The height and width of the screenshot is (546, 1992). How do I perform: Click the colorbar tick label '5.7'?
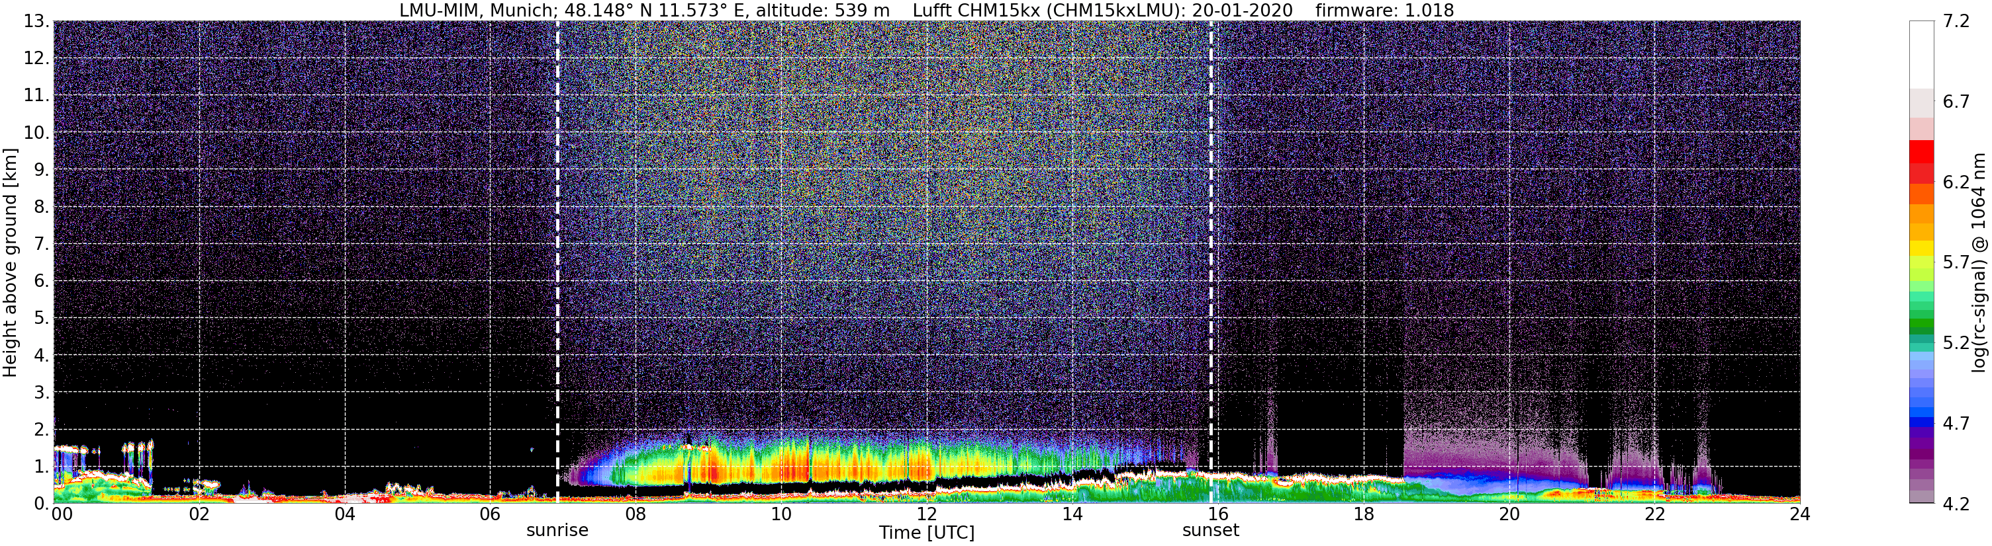point(1956,262)
